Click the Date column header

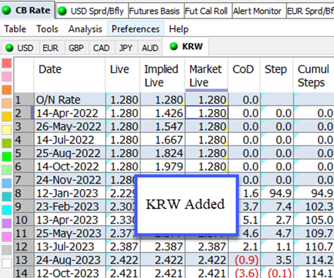click(69, 75)
